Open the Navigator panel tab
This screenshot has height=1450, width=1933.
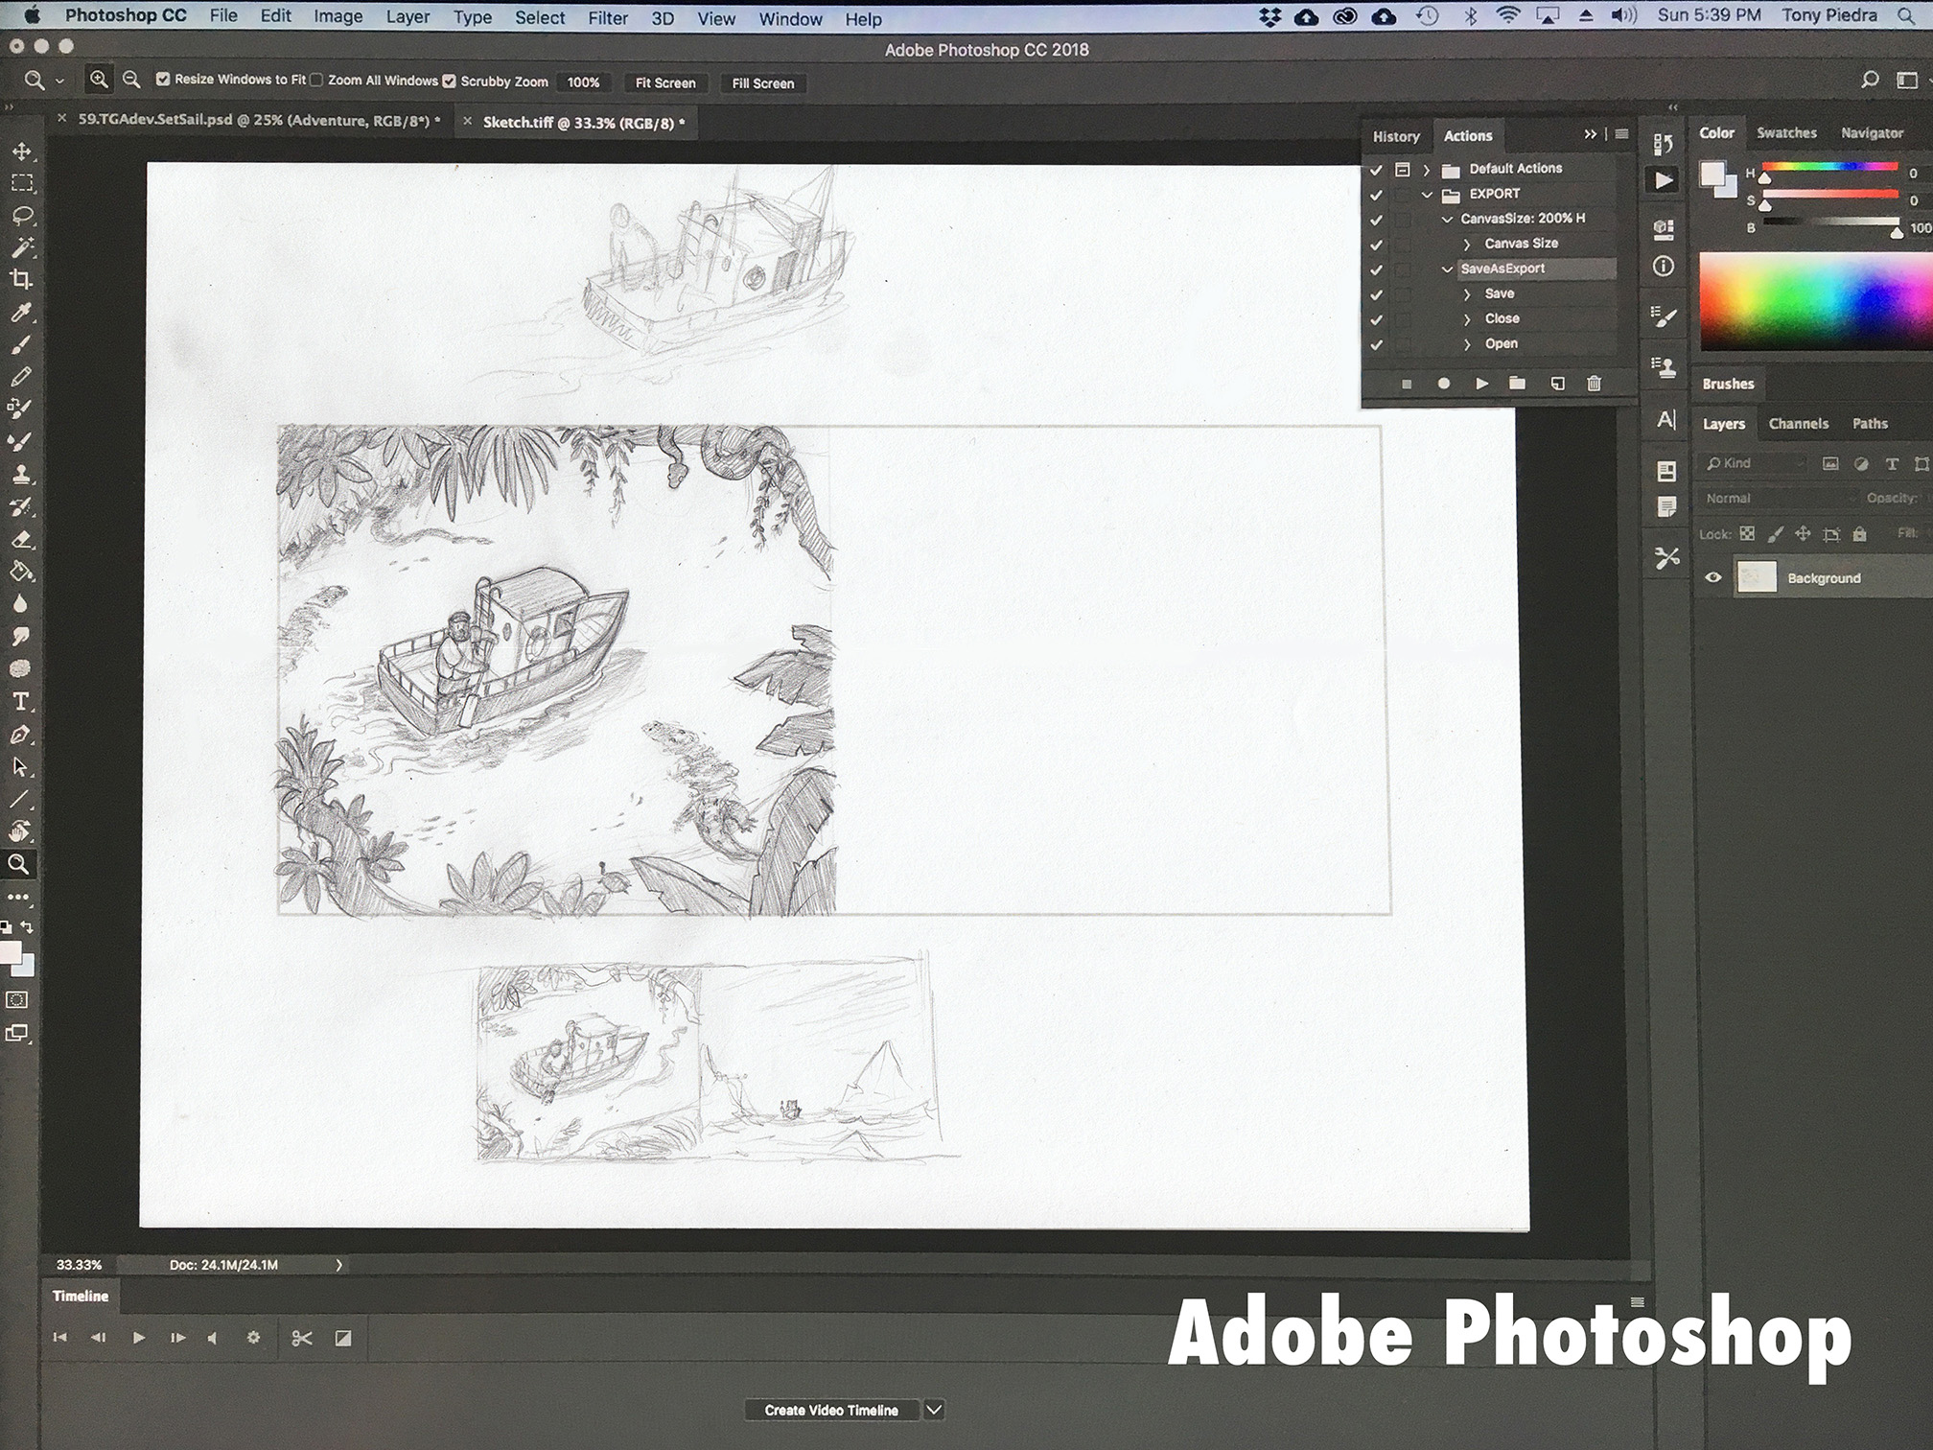pos(1872,133)
